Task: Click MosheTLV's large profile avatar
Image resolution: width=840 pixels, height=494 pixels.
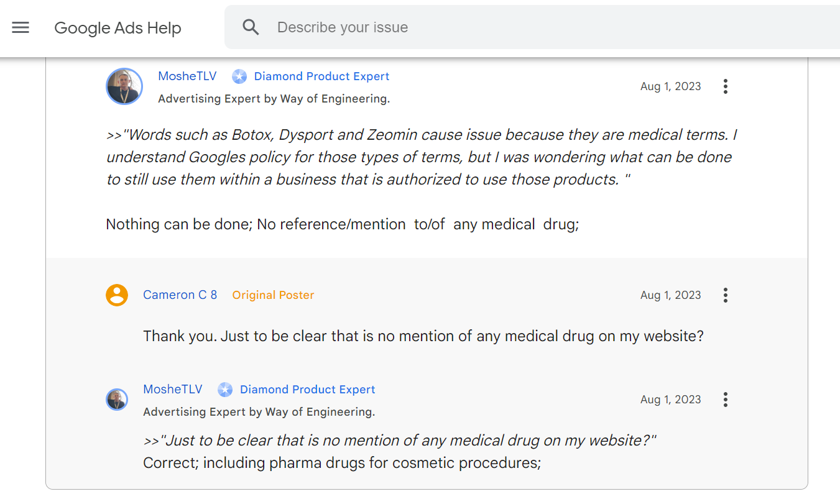Action: (x=124, y=86)
